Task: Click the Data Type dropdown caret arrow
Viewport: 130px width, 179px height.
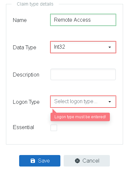Action: tap(110, 47)
